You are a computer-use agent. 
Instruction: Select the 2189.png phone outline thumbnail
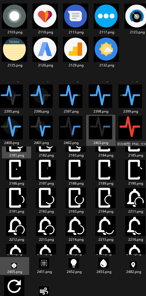(x=105, y=170)
